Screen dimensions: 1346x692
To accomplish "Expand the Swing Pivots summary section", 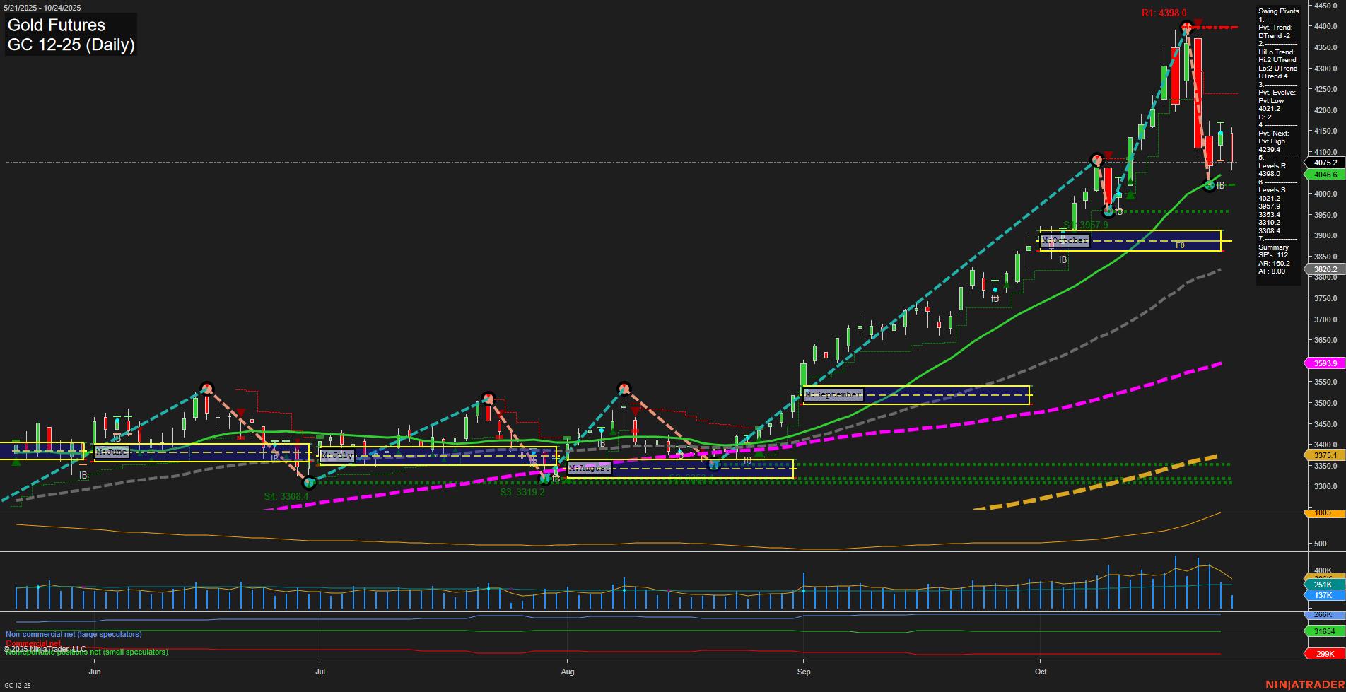I will (1277, 11).
